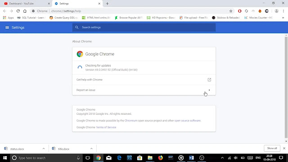Image resolution: width=288 pixels, height=162 pixels.
Task: Click Chrome icon in taskbar
Action: click(x=99, y=158)
